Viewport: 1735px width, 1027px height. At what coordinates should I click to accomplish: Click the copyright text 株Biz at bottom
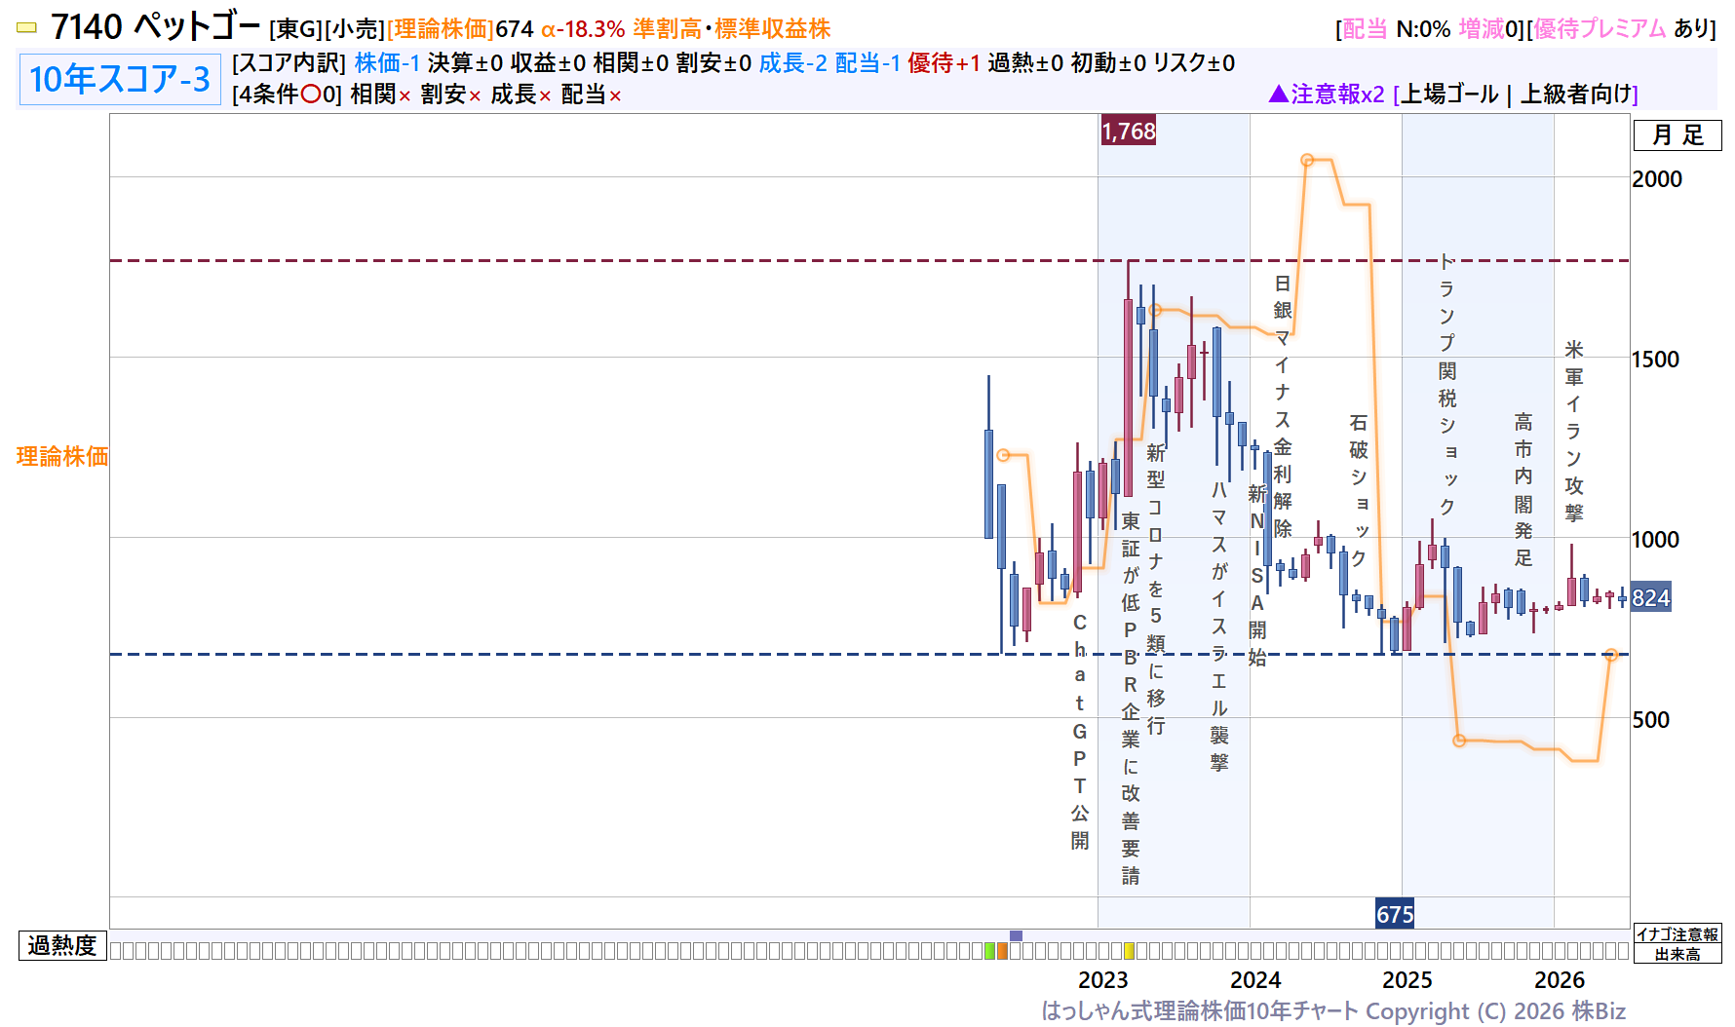pos(1598,1011)
